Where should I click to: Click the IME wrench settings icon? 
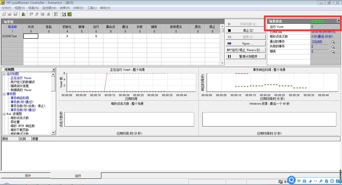tap(321, 181)
